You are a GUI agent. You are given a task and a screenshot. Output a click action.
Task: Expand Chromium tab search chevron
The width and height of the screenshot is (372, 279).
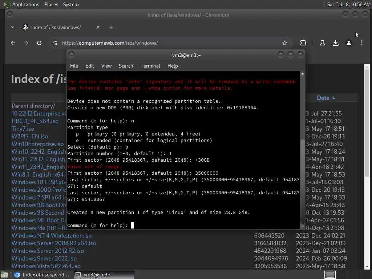(x=12, y=27)
